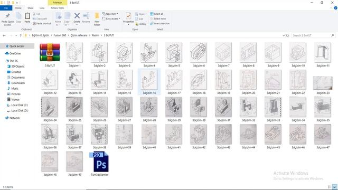The width and height of the screenshot is (338, 190).
Task: Click the Back navigation arrow
Action: click(x=4, y=35)
